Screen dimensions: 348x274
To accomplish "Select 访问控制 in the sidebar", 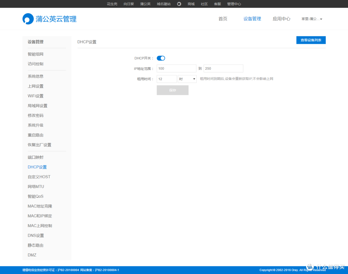I will tap(35, 64).
